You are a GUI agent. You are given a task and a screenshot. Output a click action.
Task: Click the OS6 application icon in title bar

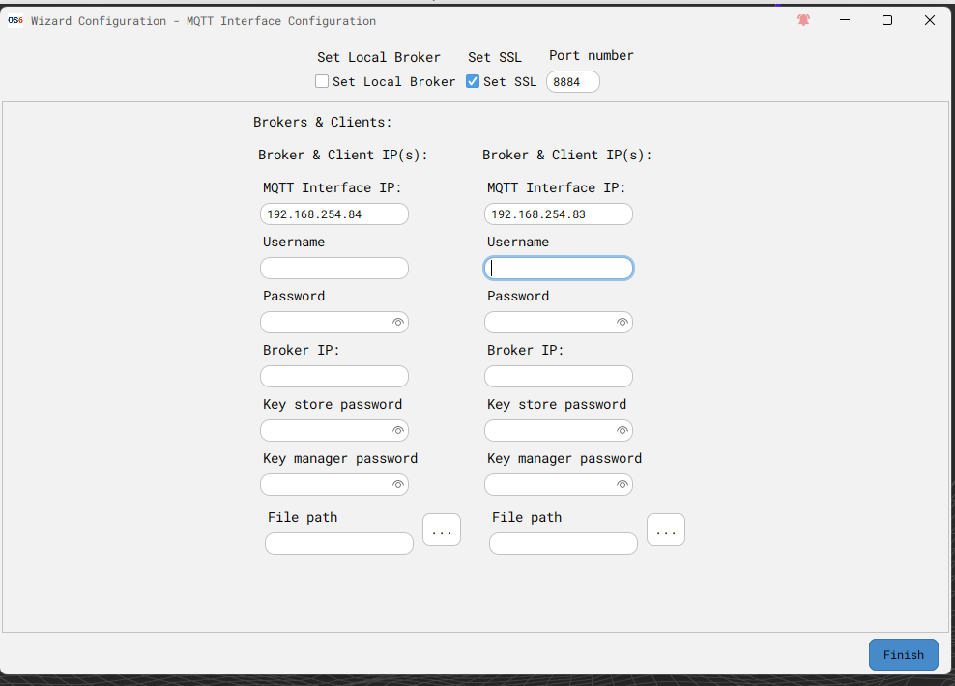click(x=15, y=20)
